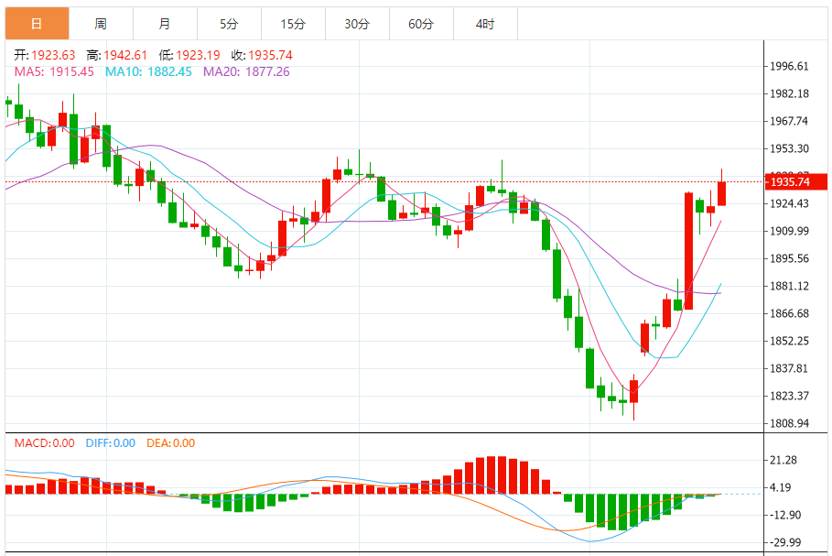Image resolution: width=832 pixels, height=556 pixels.
Task: Click the 1953.30 price axis label
Action: click(x=790, y=148)
